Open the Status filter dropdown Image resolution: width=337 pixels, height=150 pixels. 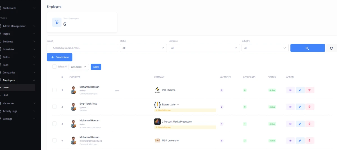tap(143, 48)
